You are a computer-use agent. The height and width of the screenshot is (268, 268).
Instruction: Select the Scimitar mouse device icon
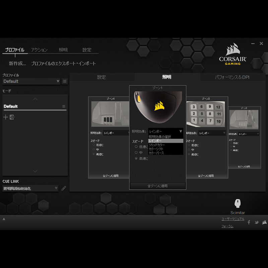(x=238, y=203)
